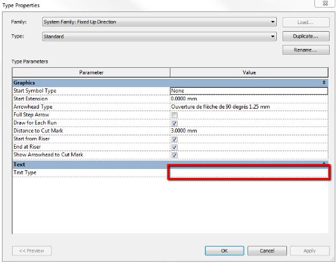The height and width of the screenshot is (263, 336).
Task: Click the Rename button
Action: pyautogui.click(x=306, y=50)
